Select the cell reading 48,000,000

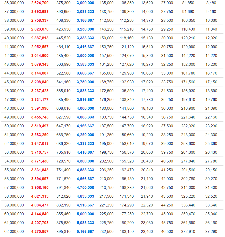coord(14,108)
